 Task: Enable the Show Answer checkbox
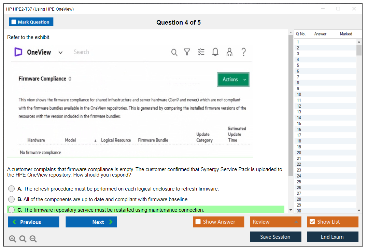click(x=198, y=222)
